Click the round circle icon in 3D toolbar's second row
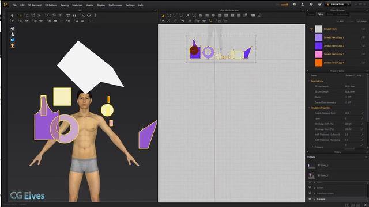369x207 pixels. coord(55,21)
